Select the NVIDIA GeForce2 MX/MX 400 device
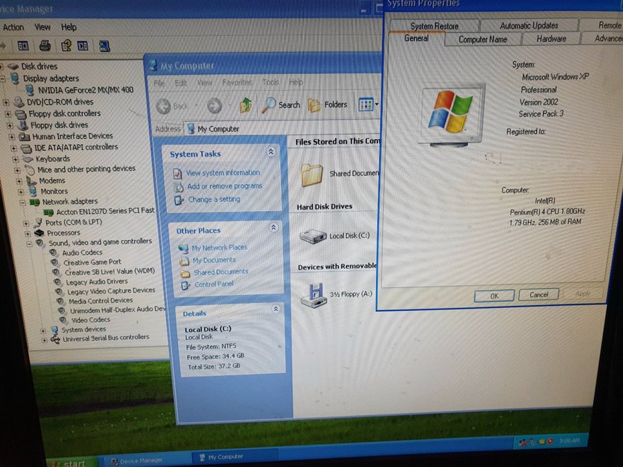This screenshot has height=467, width=623. point(85,90)
